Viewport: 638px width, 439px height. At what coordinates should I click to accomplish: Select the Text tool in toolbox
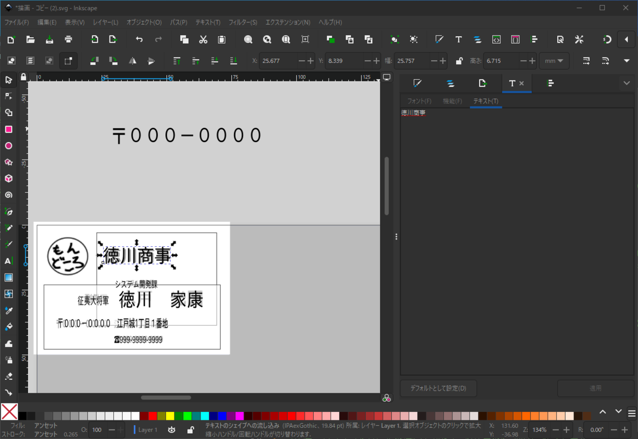[x=9, y=261]
